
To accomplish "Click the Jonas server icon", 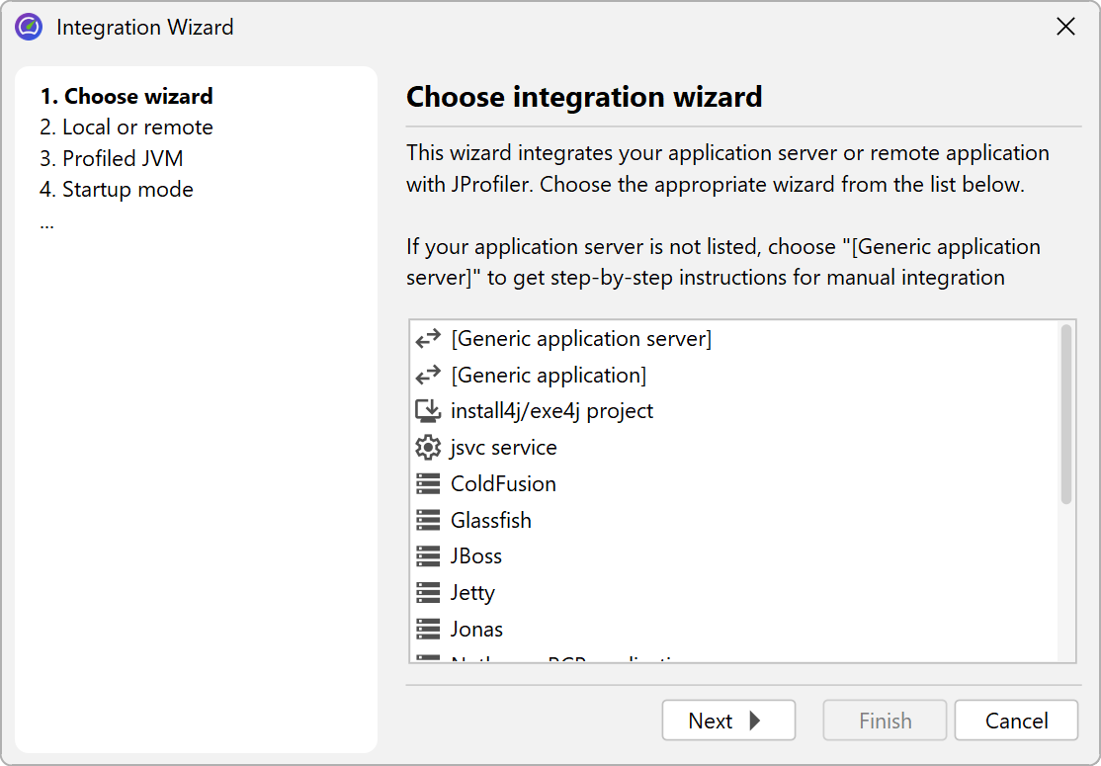I will click(428, 630).
